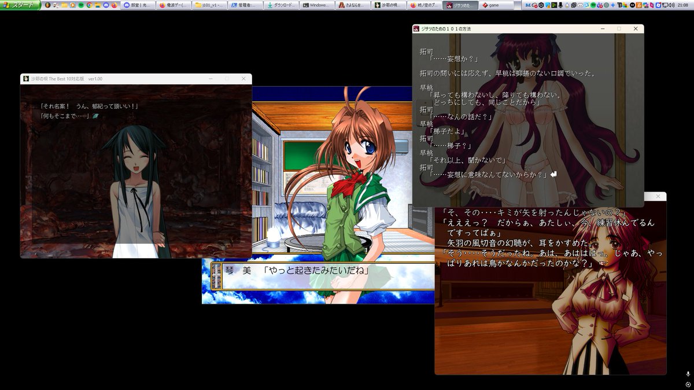694x390 pixels.
Task: Click the black circle M tray icon
Action: point(633,5)
